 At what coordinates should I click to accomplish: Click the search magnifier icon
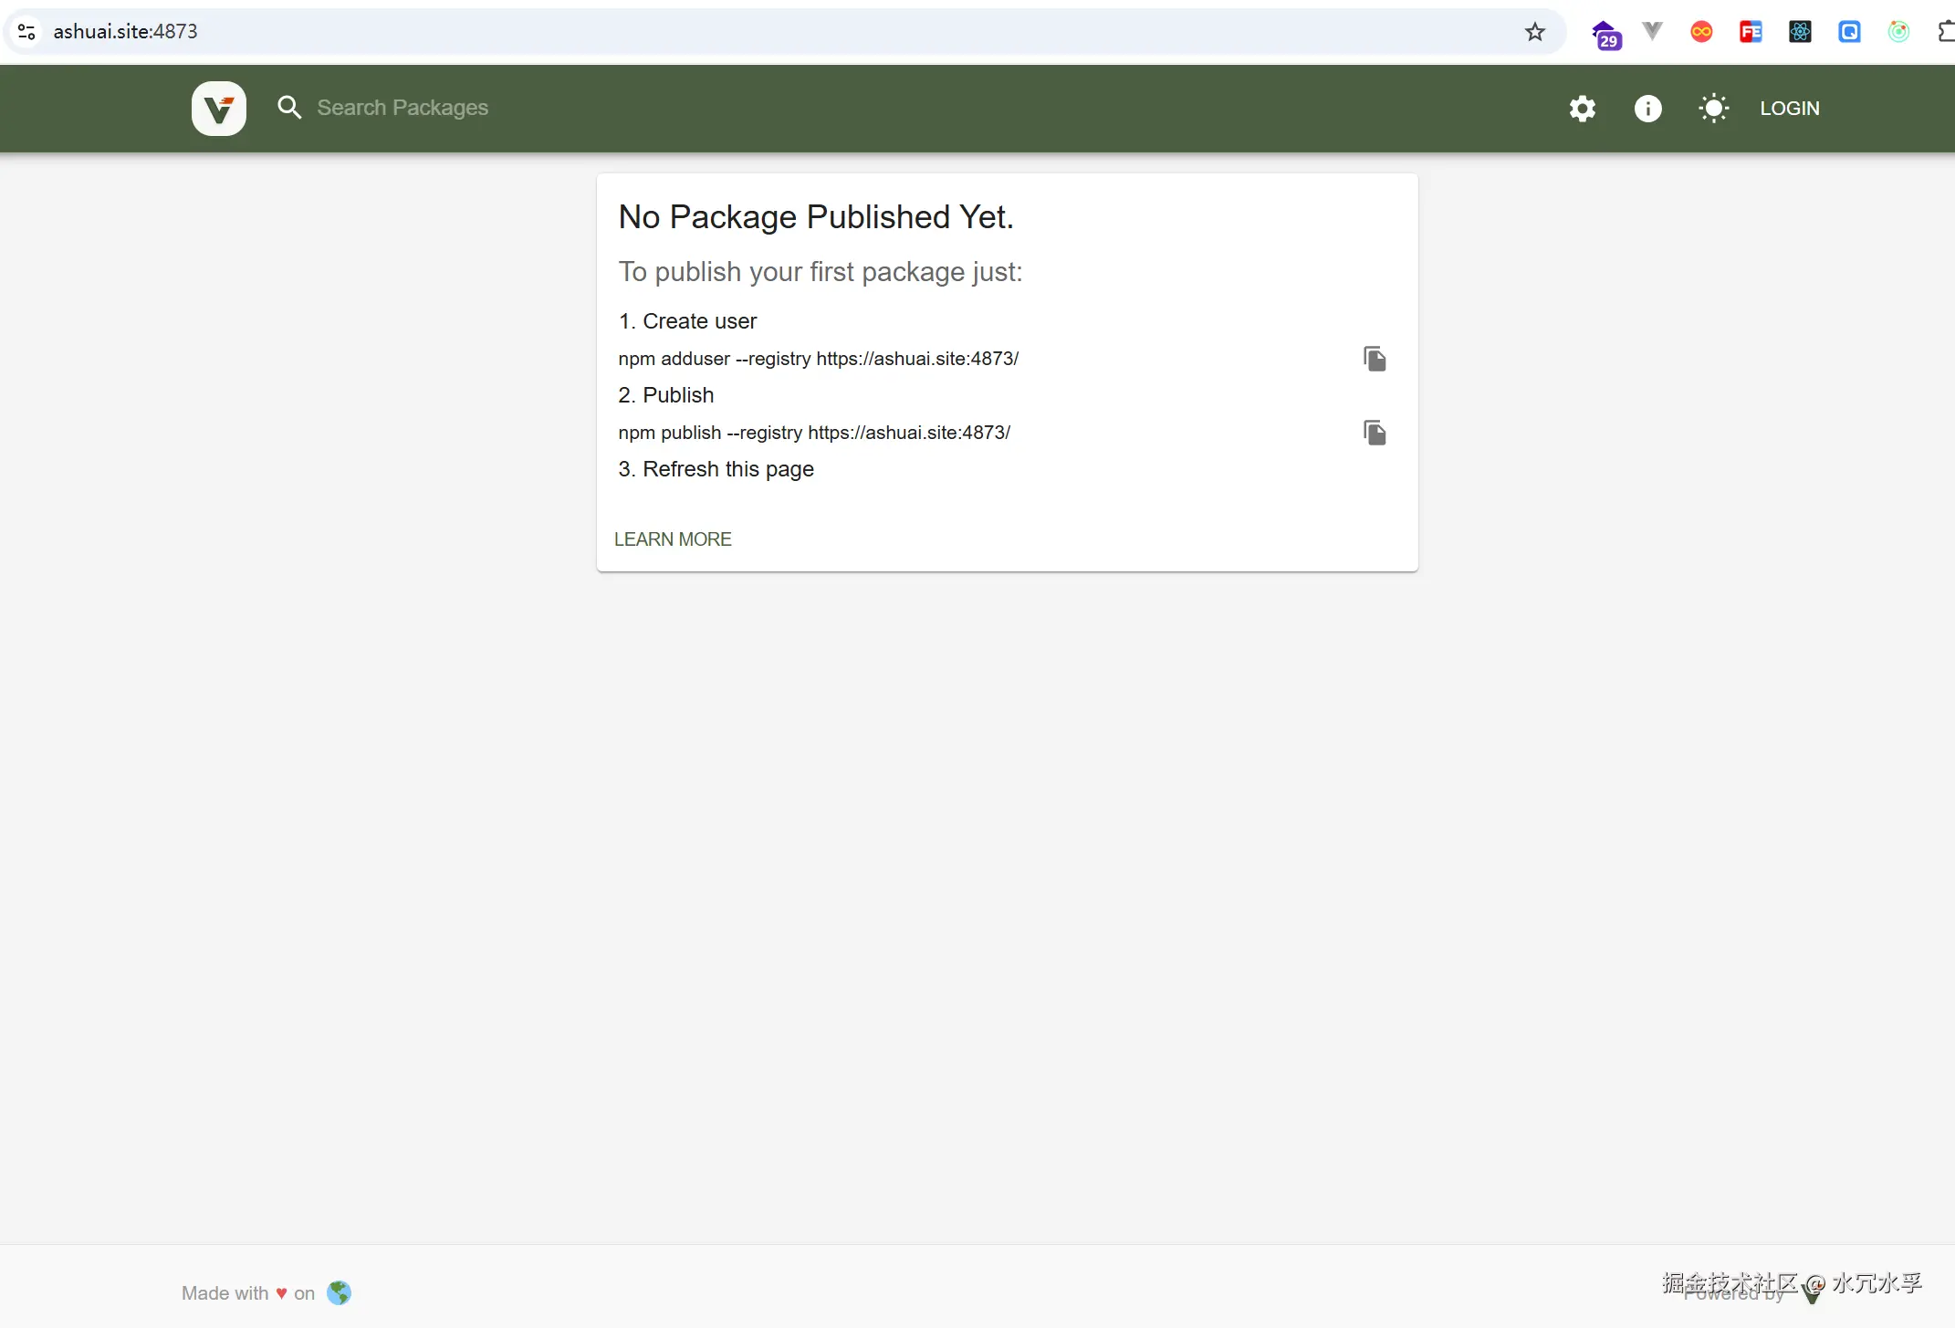point(289,108)
